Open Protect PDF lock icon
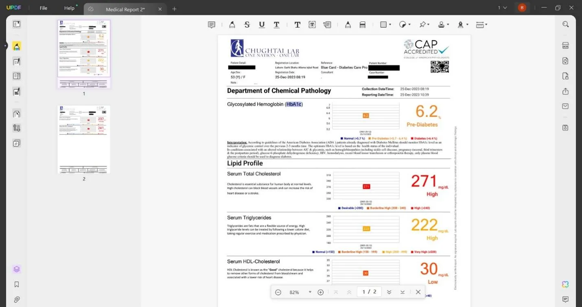The height and width of the screenshot is (307, 582). point(565,76)
